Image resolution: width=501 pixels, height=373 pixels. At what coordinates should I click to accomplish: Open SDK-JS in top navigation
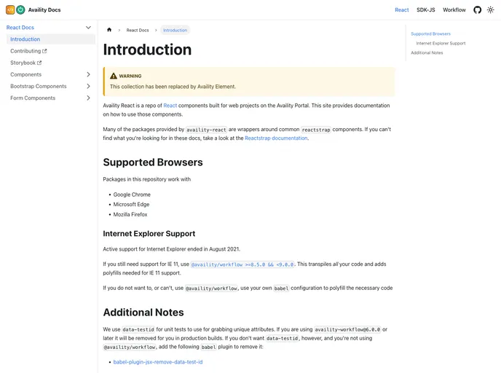tap(425, 10)
